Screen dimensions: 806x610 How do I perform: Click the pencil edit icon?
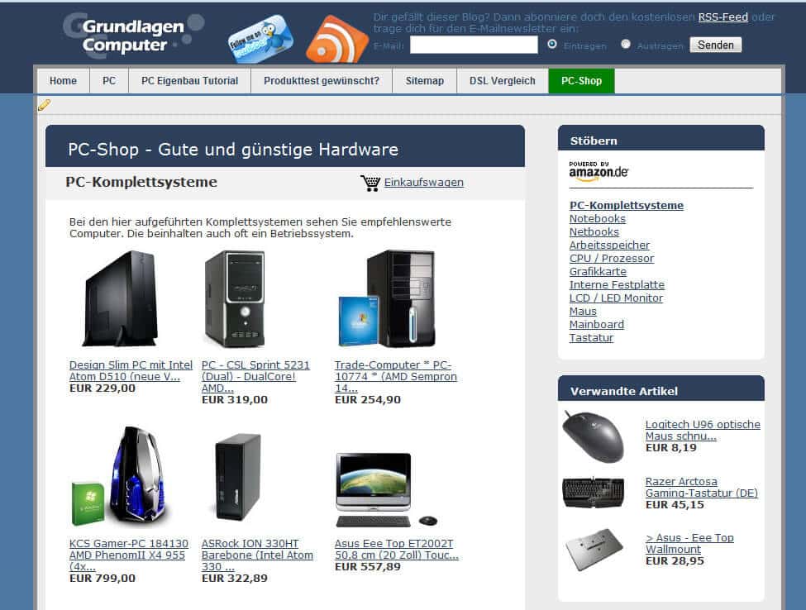point(44,105)
